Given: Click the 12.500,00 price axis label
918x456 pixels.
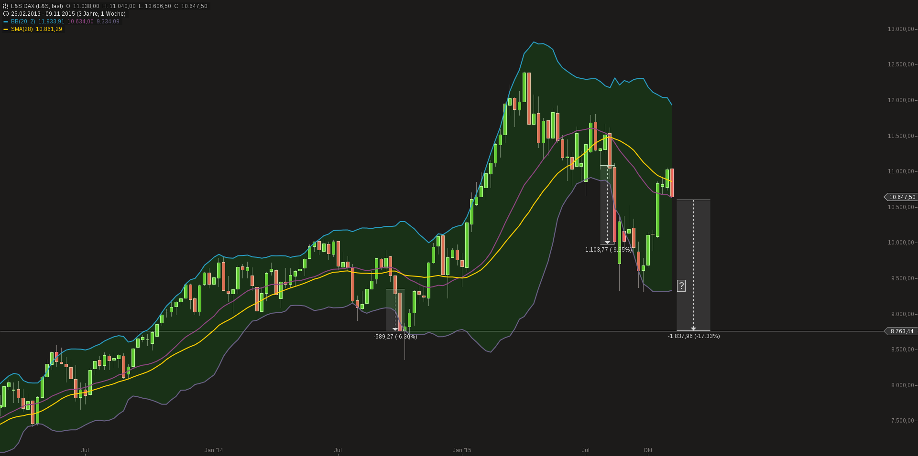Looking at the screenshot, I should coord(901,64).
